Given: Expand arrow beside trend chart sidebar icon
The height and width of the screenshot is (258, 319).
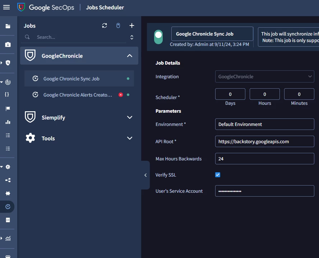Looking at the screenshot, I should coord(1,238).
